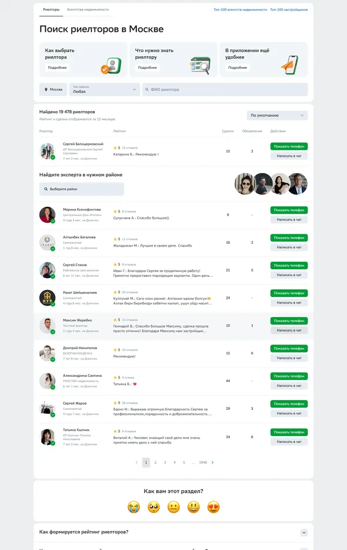This screenshot has height=550, width=347.
Task: Open Sergey Belotserkovsky's avatar photo
Action: click(47, 151)
